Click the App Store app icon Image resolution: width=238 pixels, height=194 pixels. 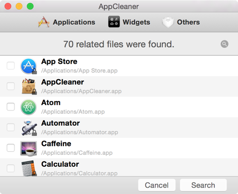tap(29, 66)
